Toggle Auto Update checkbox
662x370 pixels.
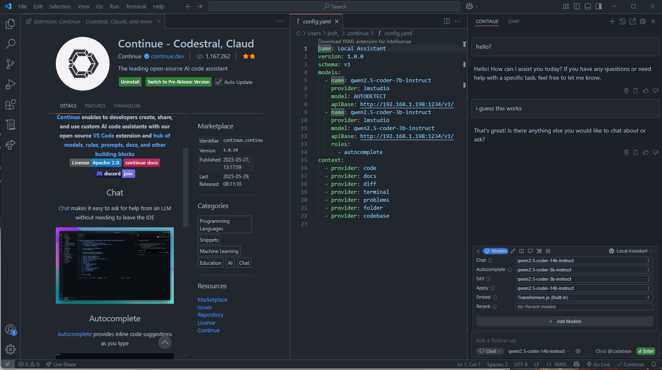[x=219, y=82]
